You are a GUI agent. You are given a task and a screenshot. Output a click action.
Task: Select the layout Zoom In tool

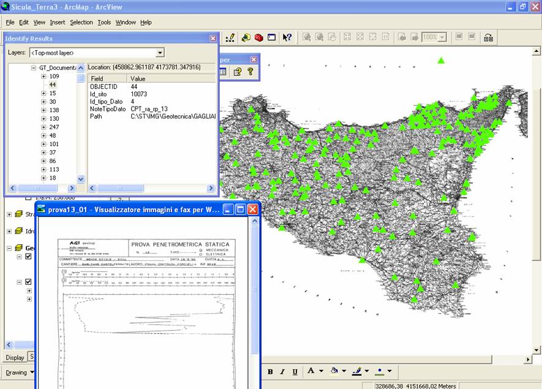pyautogui.click(x=307, y=37)
